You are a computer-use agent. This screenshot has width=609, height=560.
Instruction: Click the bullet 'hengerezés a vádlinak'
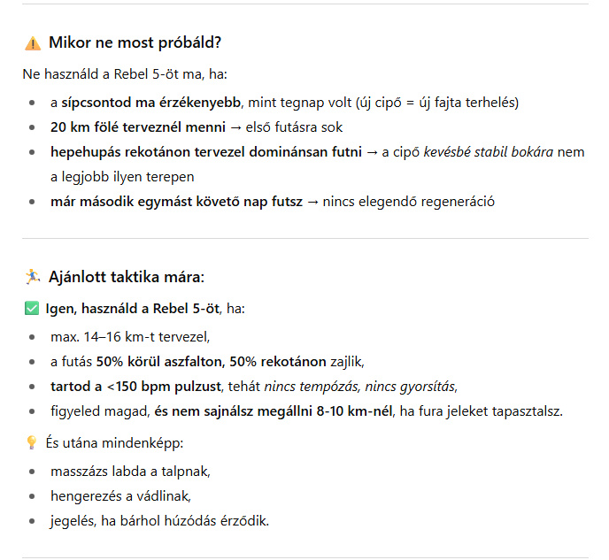pos(120,496)
